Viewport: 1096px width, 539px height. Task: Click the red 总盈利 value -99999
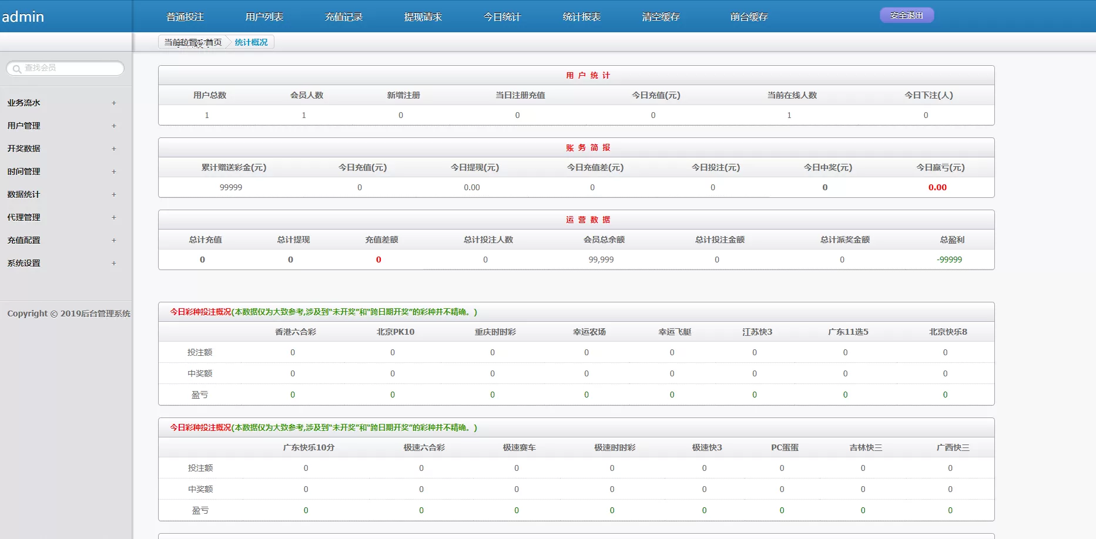(950, 259)
